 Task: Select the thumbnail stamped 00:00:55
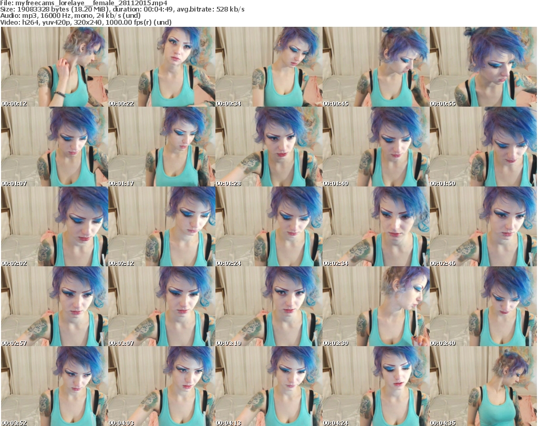(x=483, y=67)
